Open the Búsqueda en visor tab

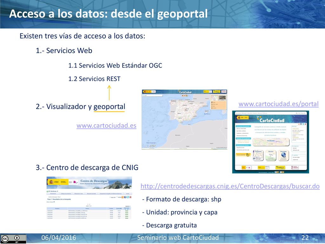(79, 193)
